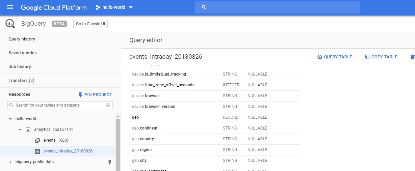Screen dimensions: 415x171
Task: Collapse the analytics_152157141 dataset node
Action: (x=20, y=130)
